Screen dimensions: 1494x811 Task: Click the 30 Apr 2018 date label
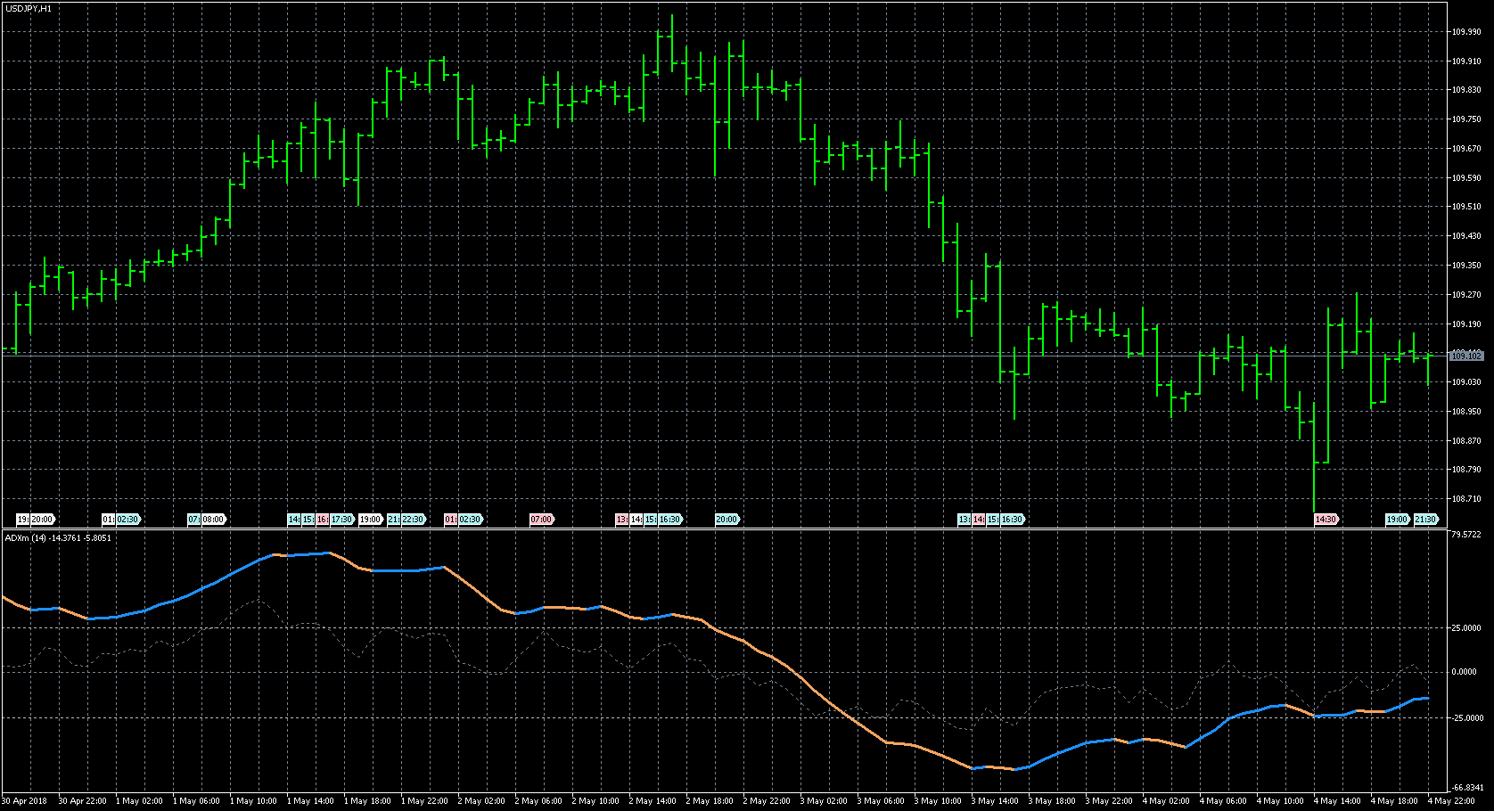24,801
